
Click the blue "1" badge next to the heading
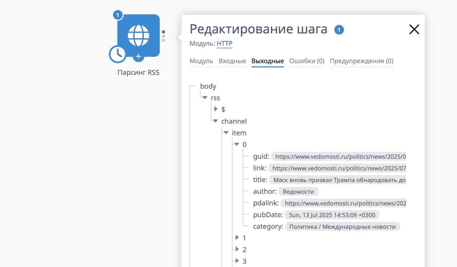point(339,29)
